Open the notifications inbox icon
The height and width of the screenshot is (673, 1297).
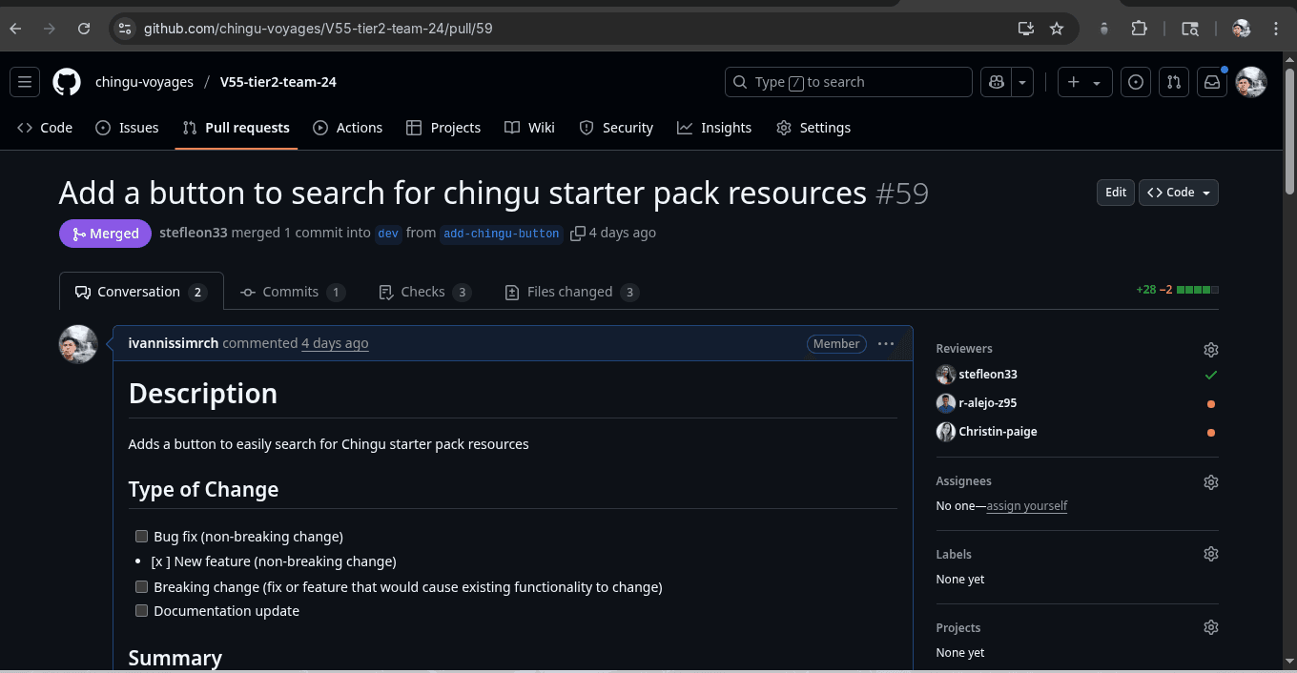pos(1211,82)
